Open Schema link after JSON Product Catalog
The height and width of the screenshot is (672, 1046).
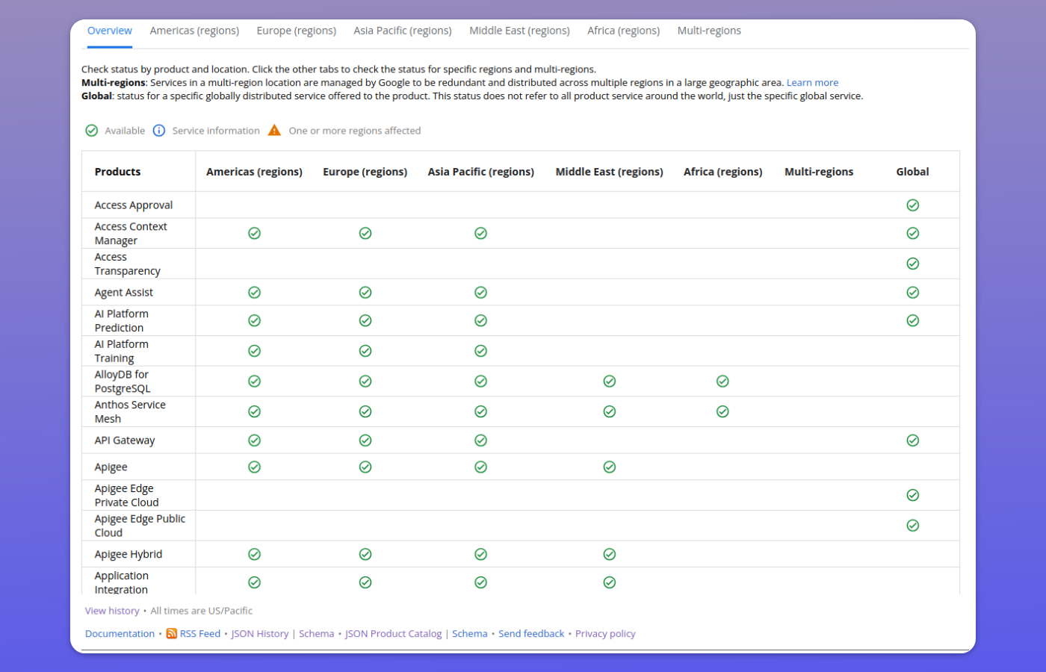point(470,634)
